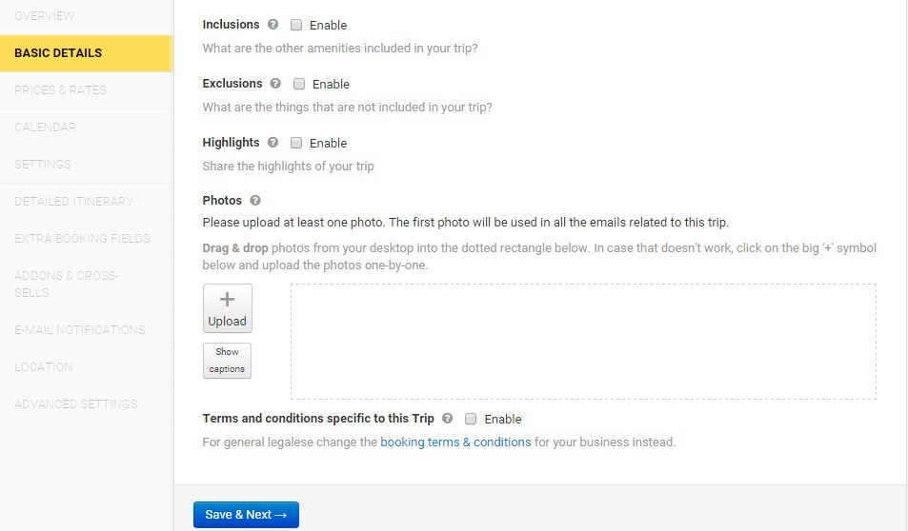
Task: Click the help icon beside Highlights
Action: (x=273, y=143)
